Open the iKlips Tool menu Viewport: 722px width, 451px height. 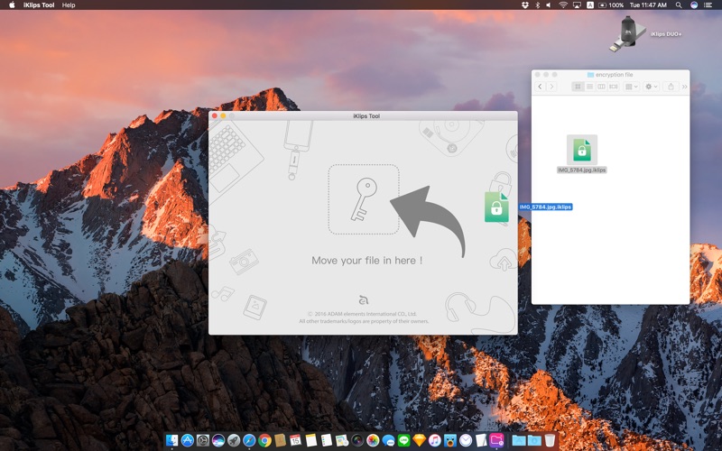tap(39, 5)
